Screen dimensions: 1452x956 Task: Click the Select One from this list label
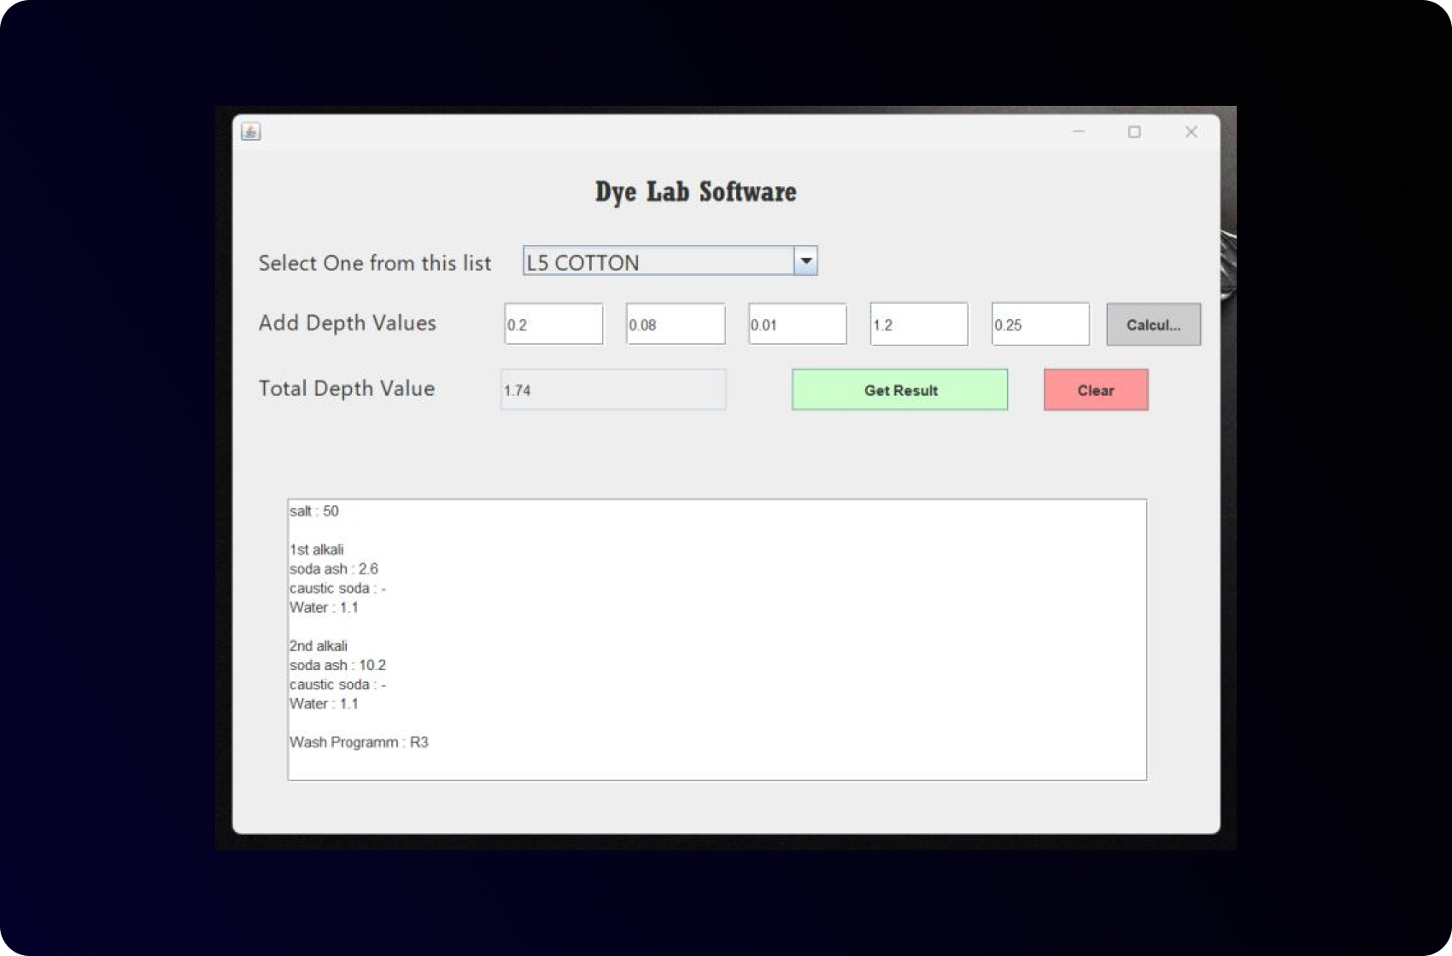pos(375,263)
